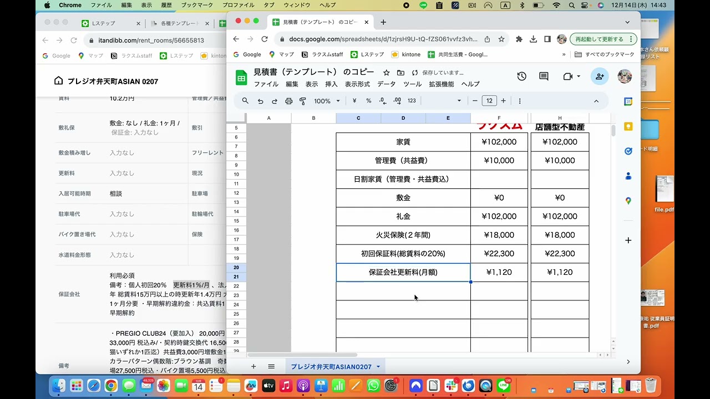Open Google Maps side panel icon

coord(628,201)
